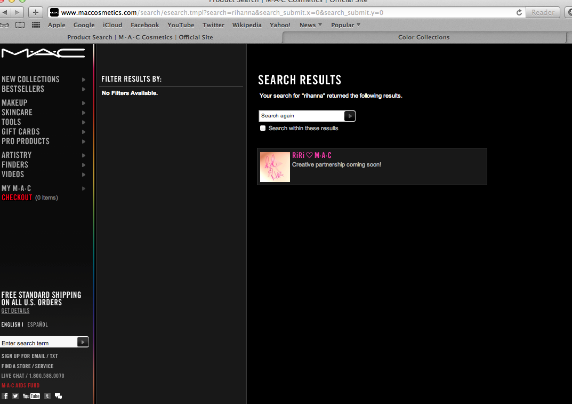572x404 pixels.
Task: Click the "(0 items)" checkout count
Action: (47, 197)
